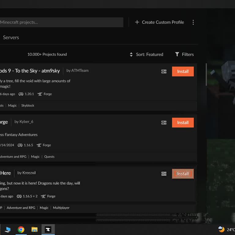Click Forge anvil icon in atm9sky card
The height and width of the screenshot is (235, 235).
click(40, 94)
